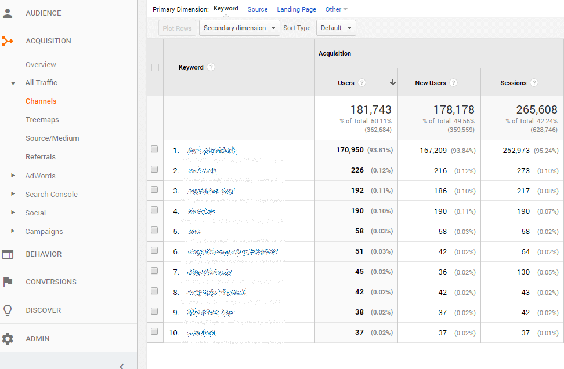
Task: Click the Users column sort arrow
Action: point(392,82)
